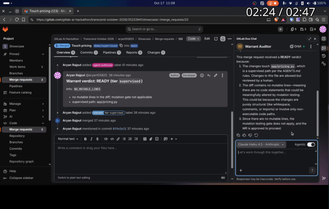
Task: Reply to the Warrant verdict comment
Action: [209, 75]
